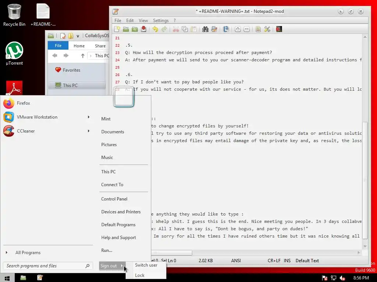Click the 8:56 PM clock

(361, 278)
